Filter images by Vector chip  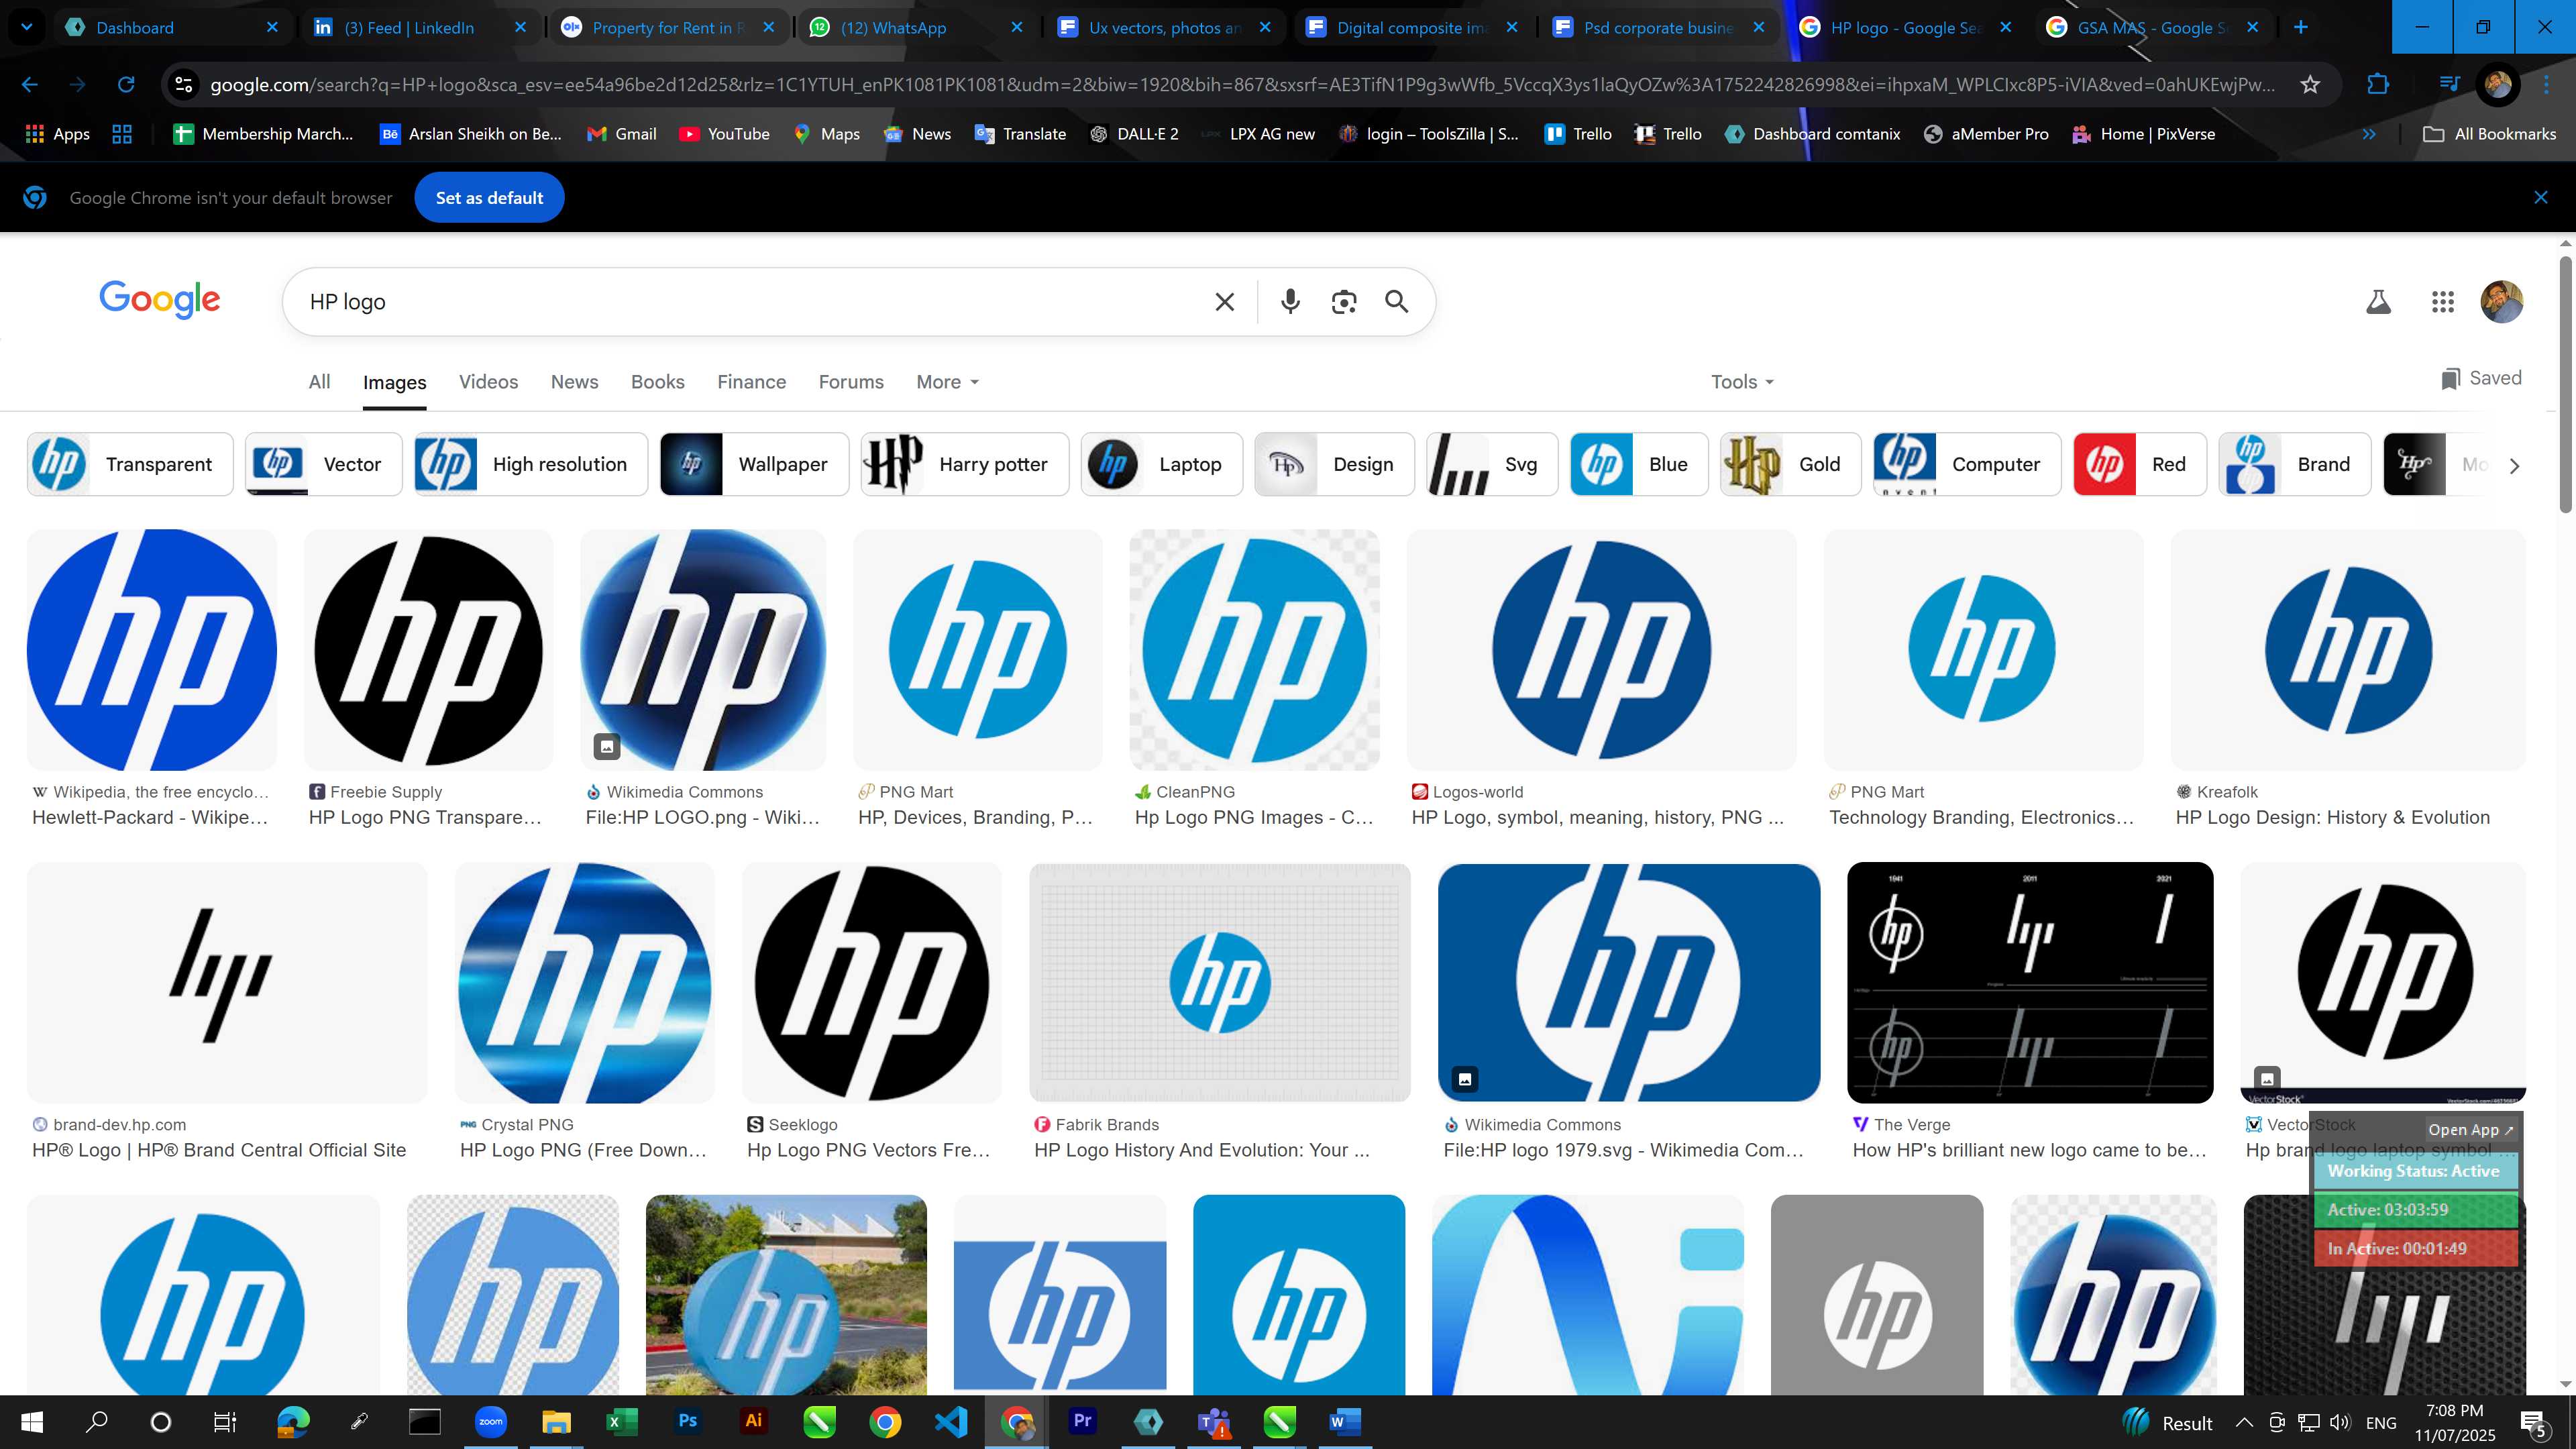tap(323, 464)
